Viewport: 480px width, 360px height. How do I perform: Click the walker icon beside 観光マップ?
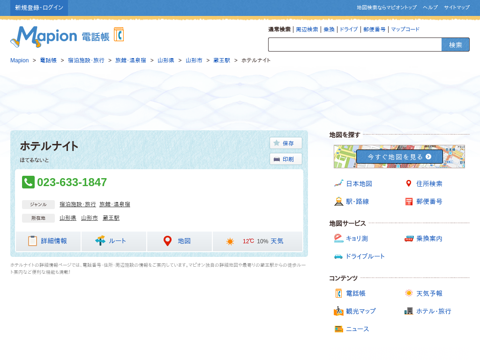click(338, 311)
